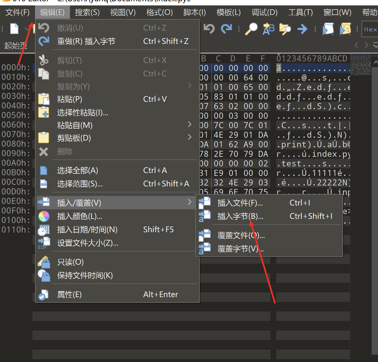
Task: Toggle 保持文件时间(K) option
Action: click(x=117, y=275)
